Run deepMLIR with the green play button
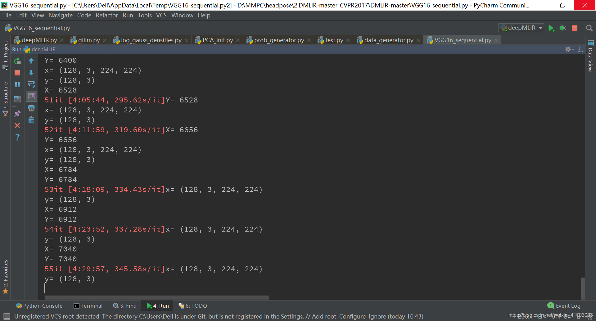Image resolution: width=596 pixels, height=321 pixels. tap(551, 28)
